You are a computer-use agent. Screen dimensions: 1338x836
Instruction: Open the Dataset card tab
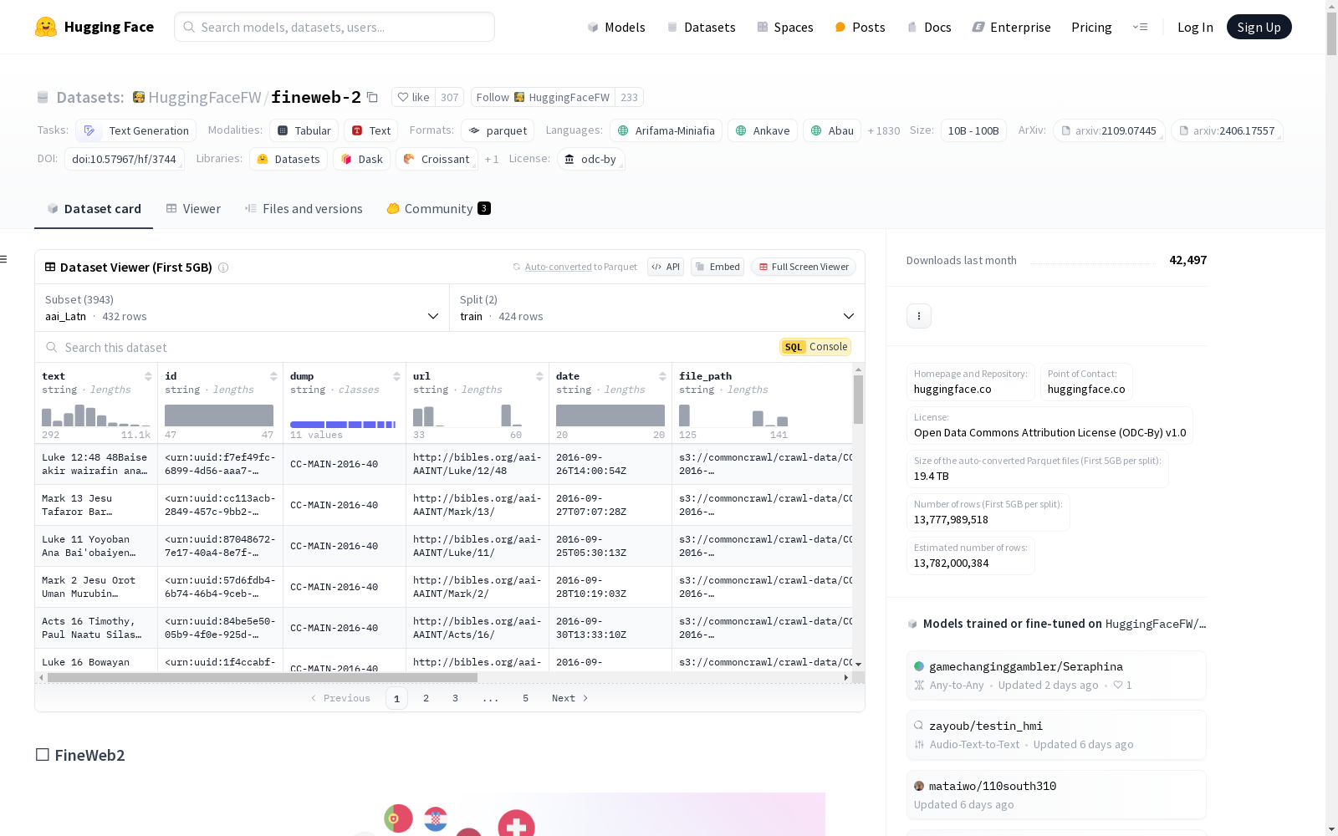tap(94, 209)
